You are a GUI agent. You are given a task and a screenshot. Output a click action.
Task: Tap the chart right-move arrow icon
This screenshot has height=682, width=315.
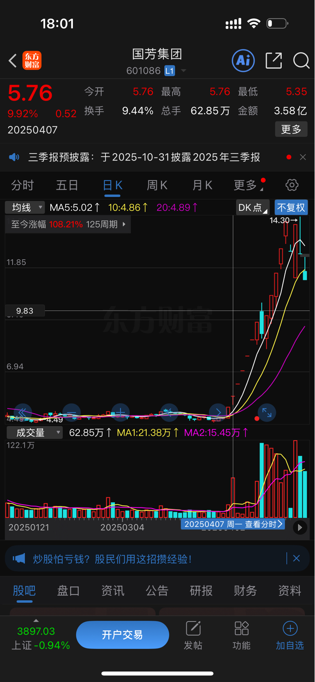[x=218, y=412]
